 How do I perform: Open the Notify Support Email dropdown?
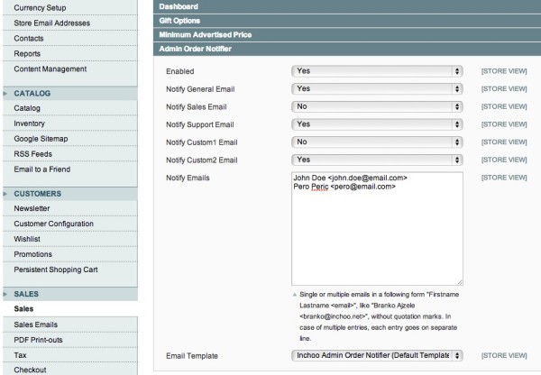pyautogui.click(x=377, y=124)
